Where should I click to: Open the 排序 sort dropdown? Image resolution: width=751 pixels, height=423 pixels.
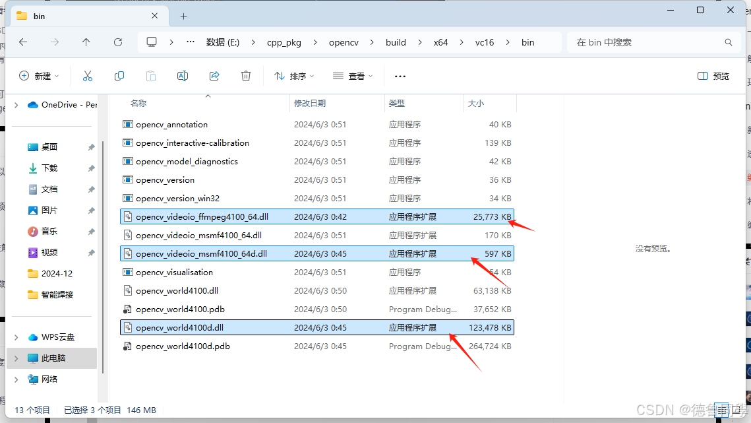[x=293, y=75]
